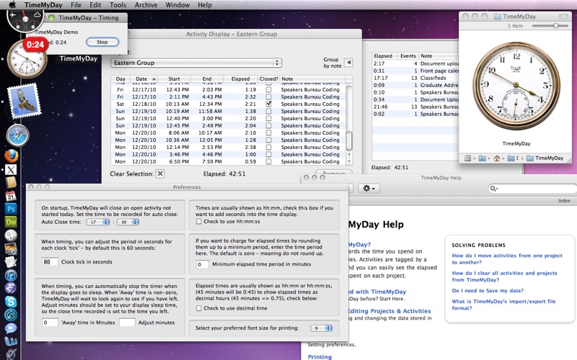This screenshot has width=577, height=360.
Task: Open the import/export file format help link
Action: pyautogui.click(x=503, y=305)
